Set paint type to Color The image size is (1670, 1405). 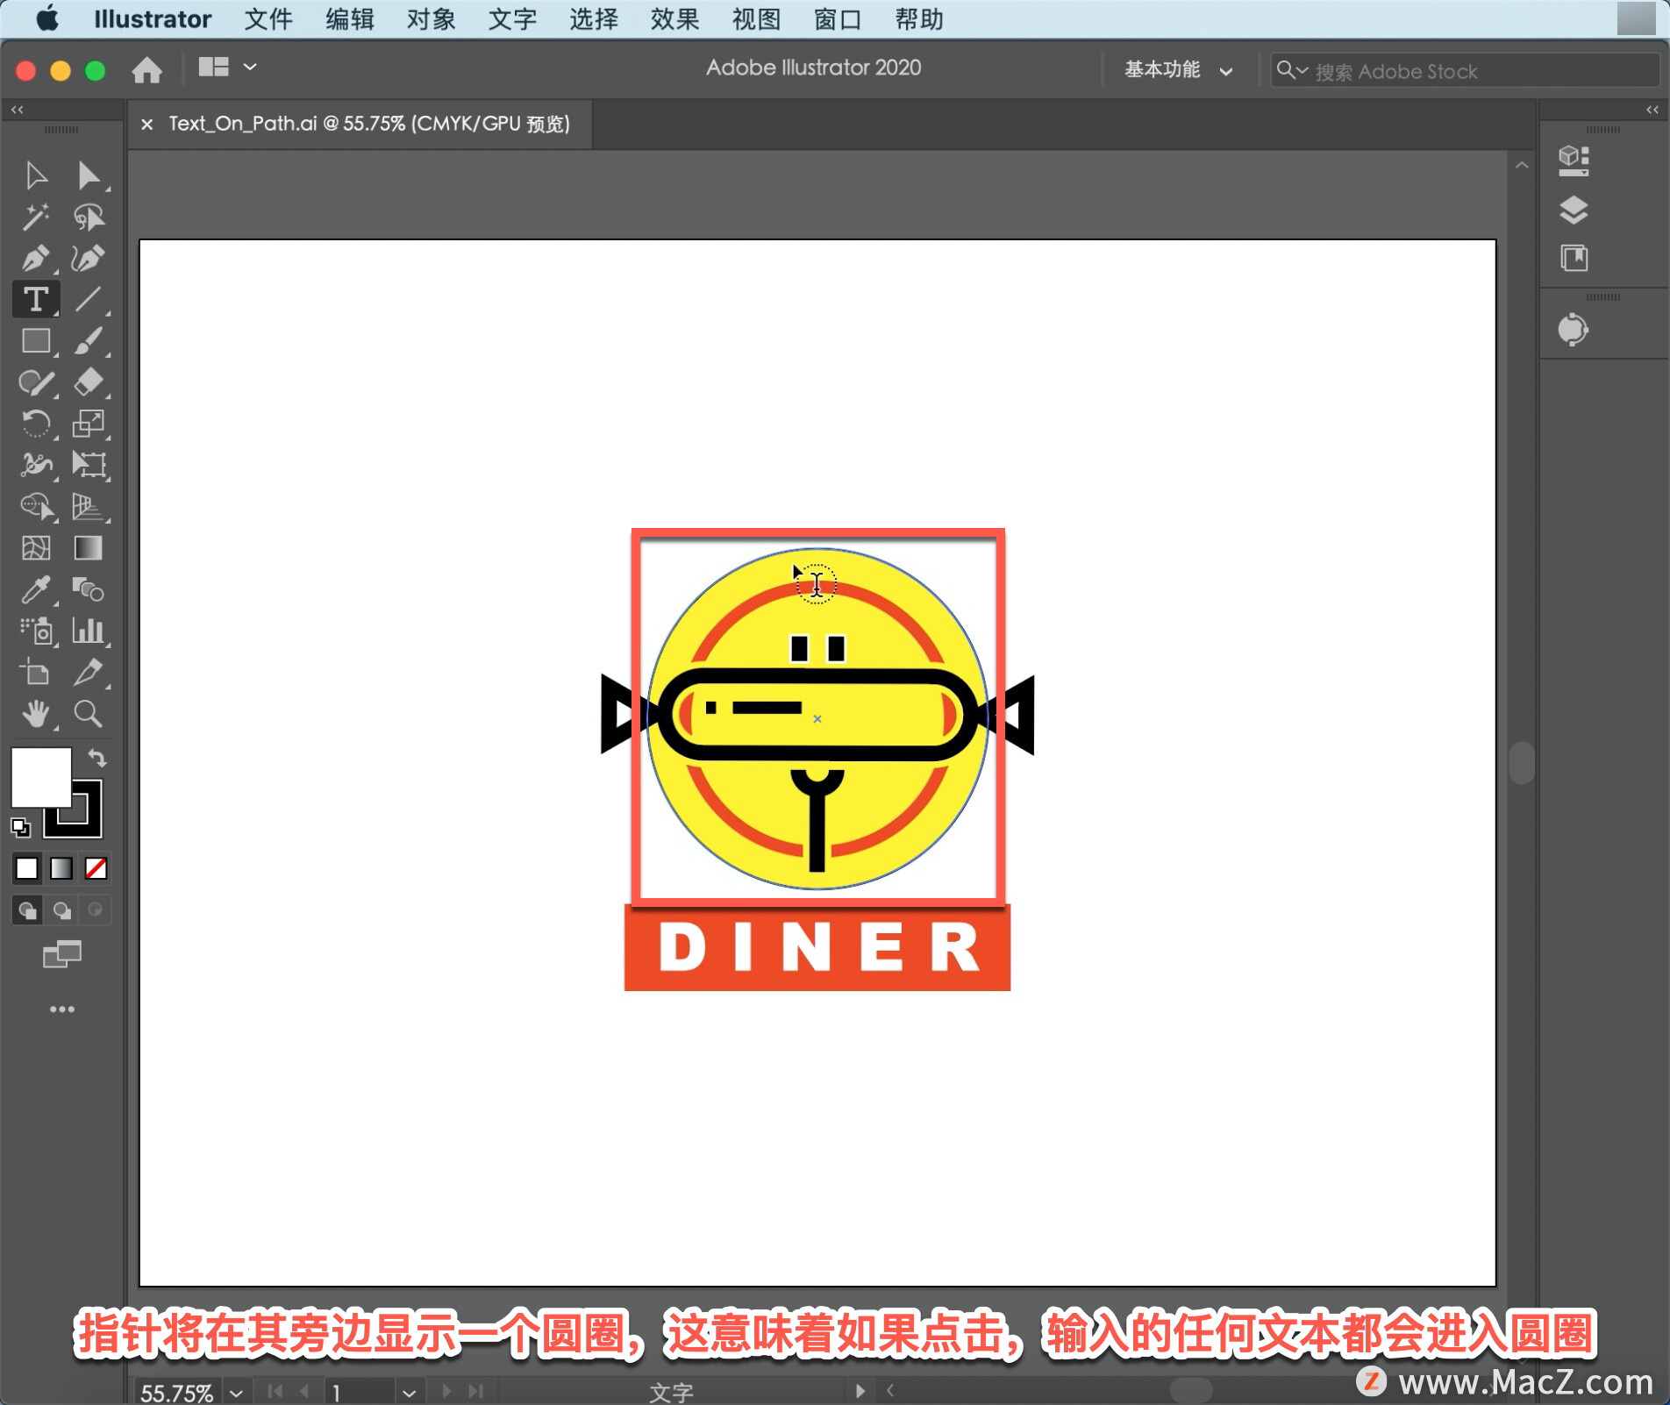coord(27,868)
